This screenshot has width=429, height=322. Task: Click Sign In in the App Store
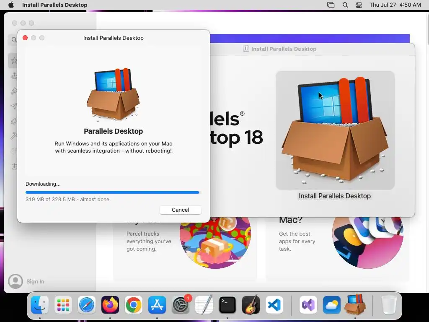point(35,281)
